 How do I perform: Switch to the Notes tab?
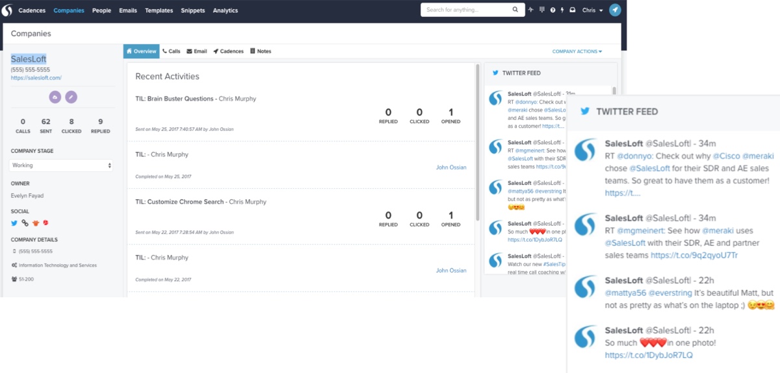point(261,51)
